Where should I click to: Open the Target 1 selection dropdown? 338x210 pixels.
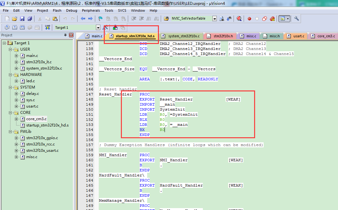coord(98,27)
